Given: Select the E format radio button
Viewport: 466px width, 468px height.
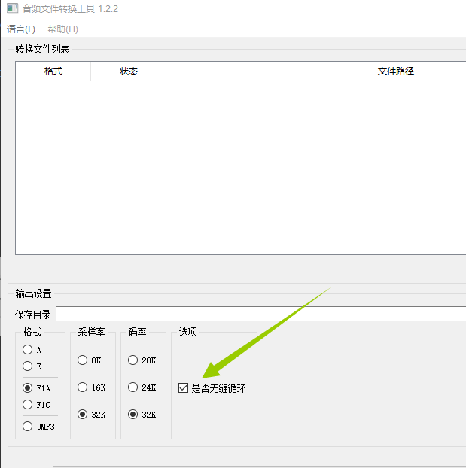Looking at the screenshot, I should [x=28, y=366].
